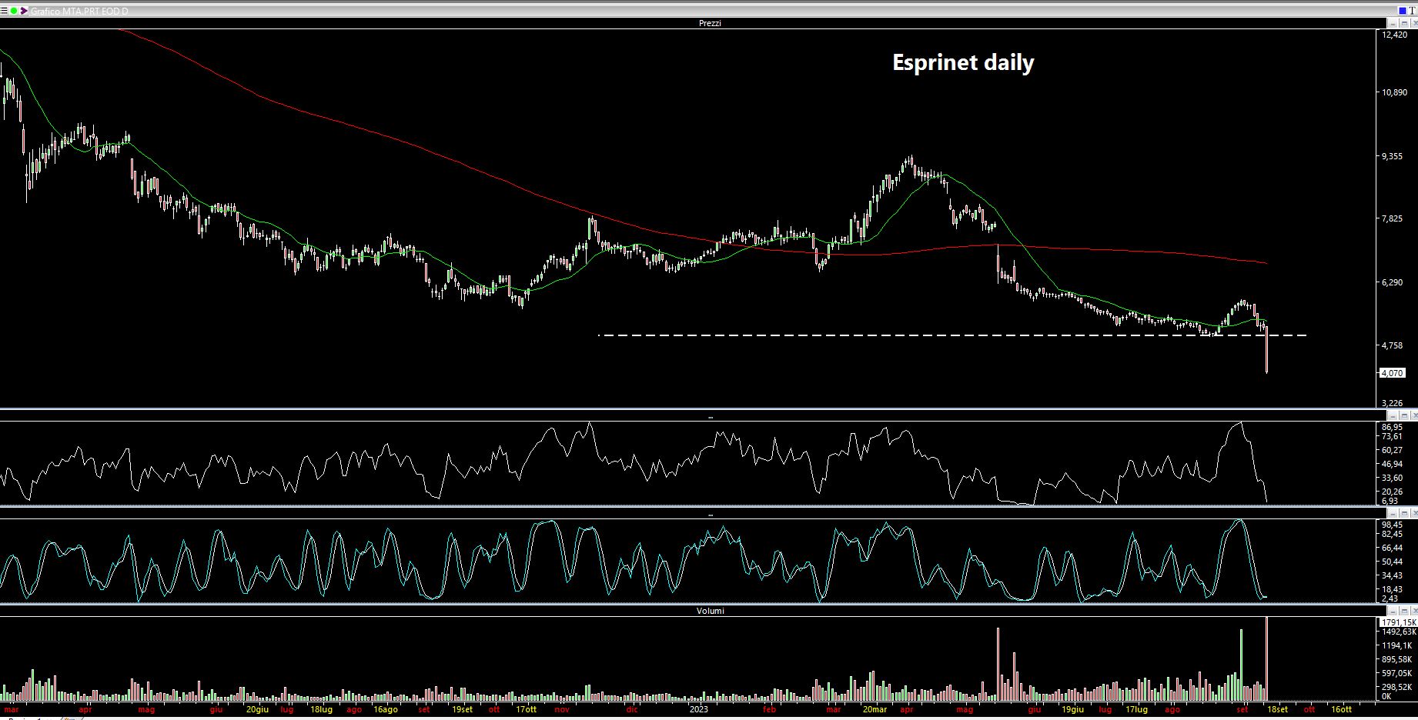Viewport: 1418px width, 720px height.
Task: Maximize the Volumi panel
Action: pyautogui.click(x=1404, y=611)
